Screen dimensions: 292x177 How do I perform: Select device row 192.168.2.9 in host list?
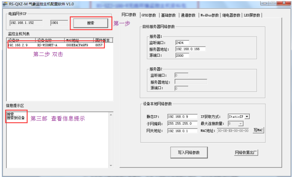click(x=59, y=45)
